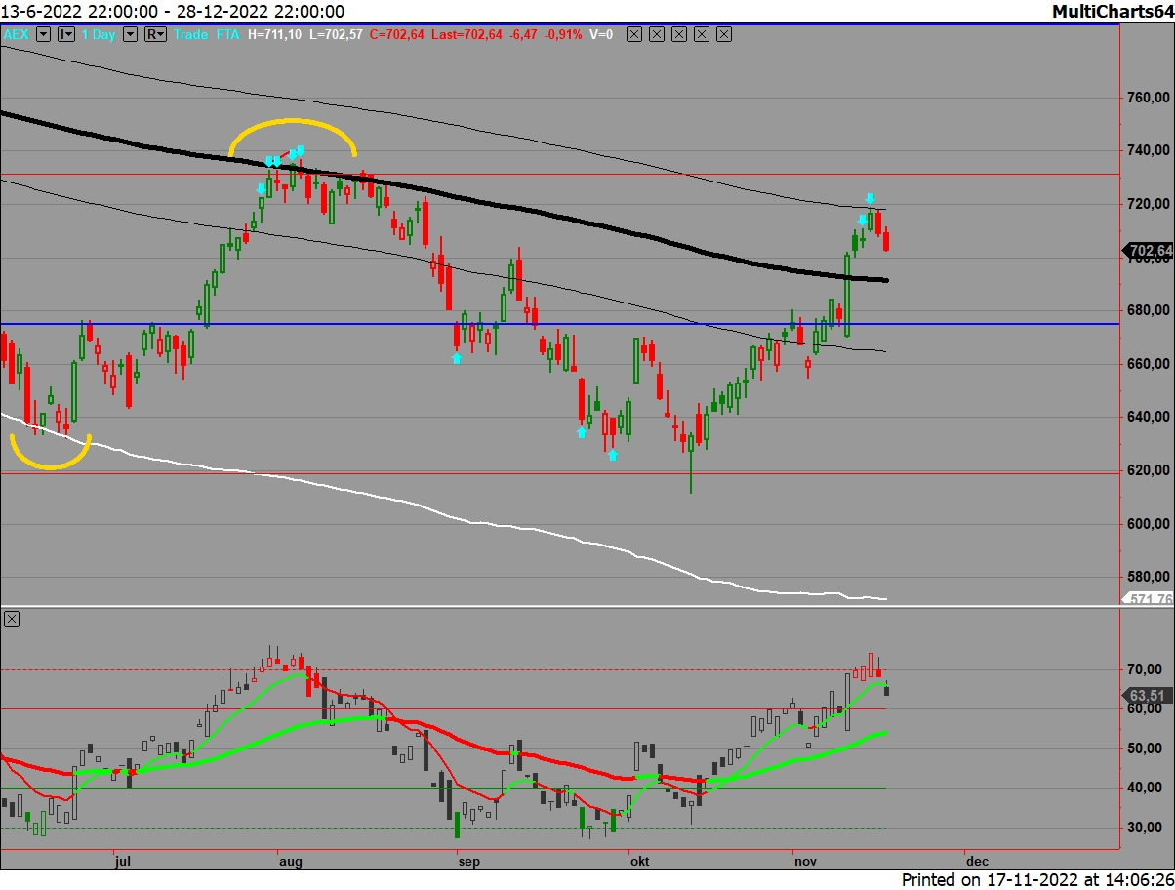1175x890 pixels.
Task: Click the "aug" label on time axis
Action: click(x=290, y=861)
